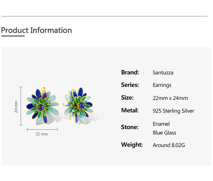Image resolution: width=213 pixels, height=181 pixels.
Task: Click the Stone: label
Action: (130, 127)
